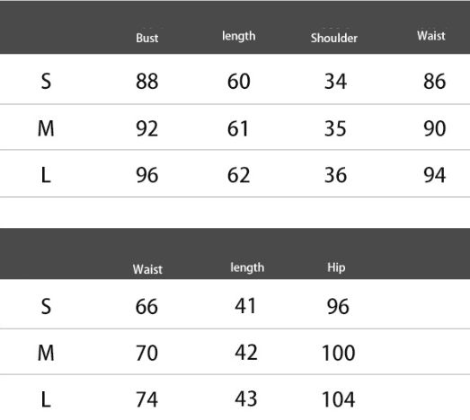Select the Waist header in bottom table
The width and height of the screenshot is (470, 420).
(x=147, y=269)
